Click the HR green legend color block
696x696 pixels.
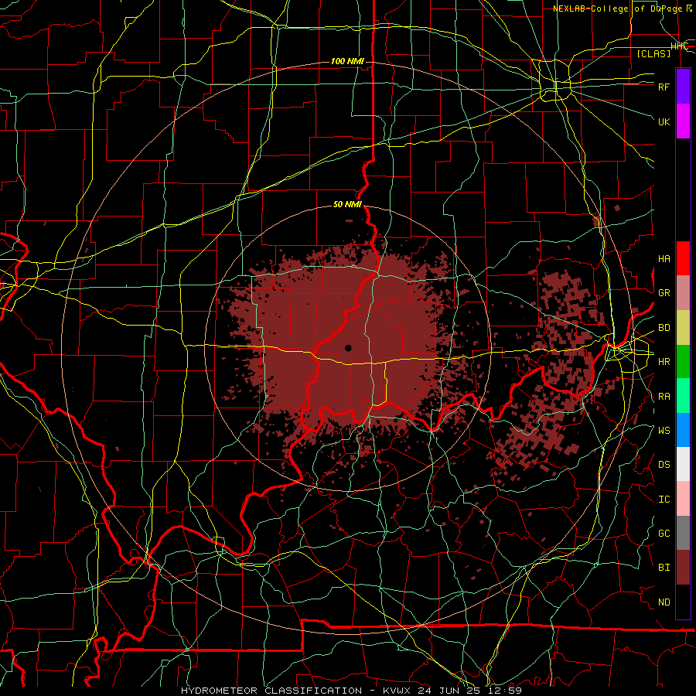pos(683,361)
